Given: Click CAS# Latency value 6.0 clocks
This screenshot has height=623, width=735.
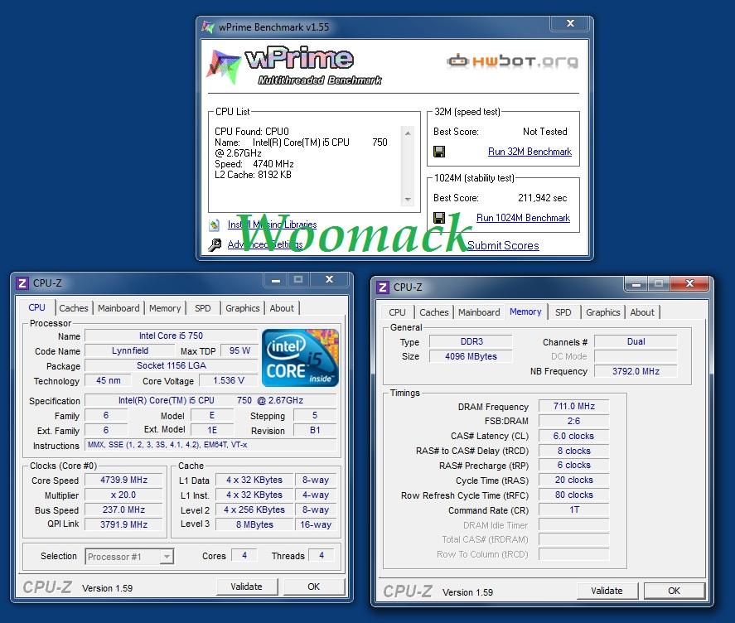Looking at the screenshot, I should 573,436.
